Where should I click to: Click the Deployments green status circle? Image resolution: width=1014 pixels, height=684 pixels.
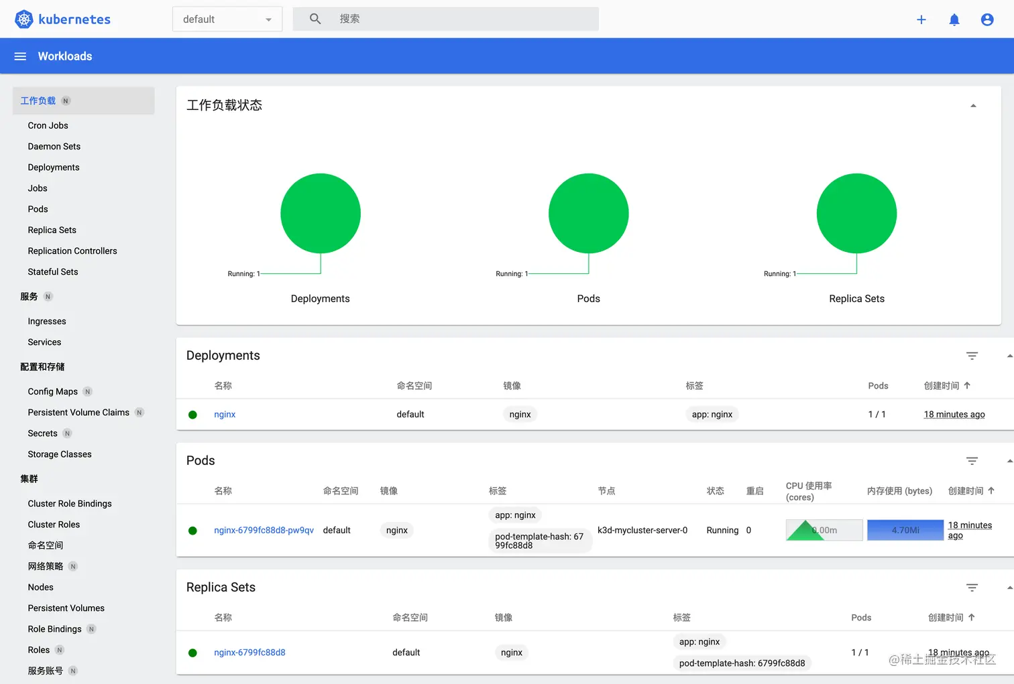point(321,214)
